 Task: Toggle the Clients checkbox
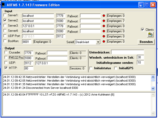[142, 30]
